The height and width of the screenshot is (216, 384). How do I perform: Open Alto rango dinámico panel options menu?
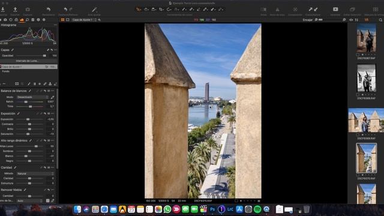(53, 140)
